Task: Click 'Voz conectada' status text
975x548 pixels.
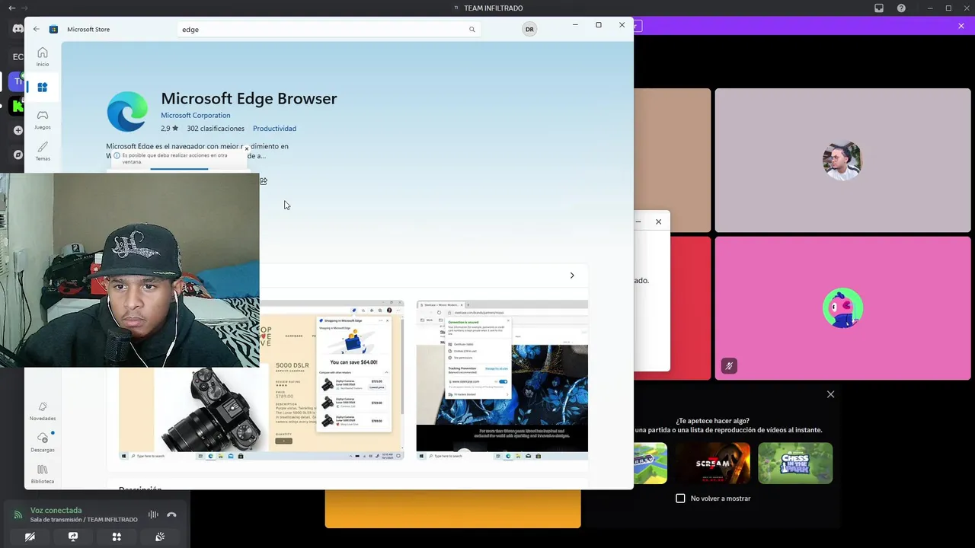Action: pos(56,511)
